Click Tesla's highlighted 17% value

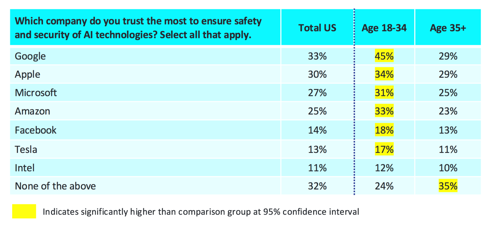384,149
